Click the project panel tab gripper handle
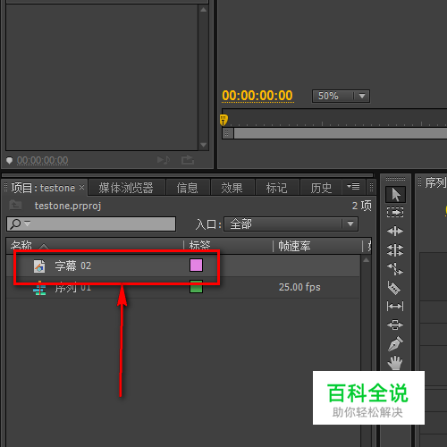 (x=5, y=188)
